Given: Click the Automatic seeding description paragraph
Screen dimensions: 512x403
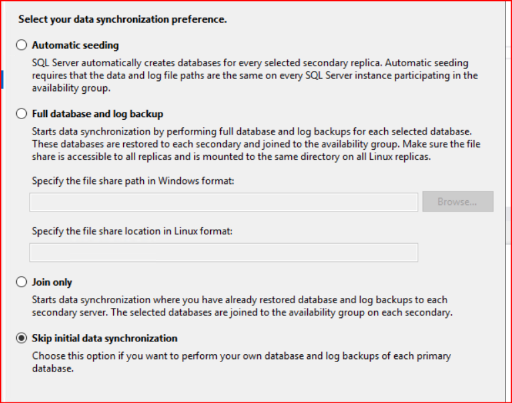Looking at the screenshot, I should (254, 75).
